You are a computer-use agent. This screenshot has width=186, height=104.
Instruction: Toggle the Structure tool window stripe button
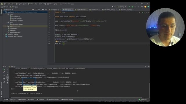tap(1, 85)
